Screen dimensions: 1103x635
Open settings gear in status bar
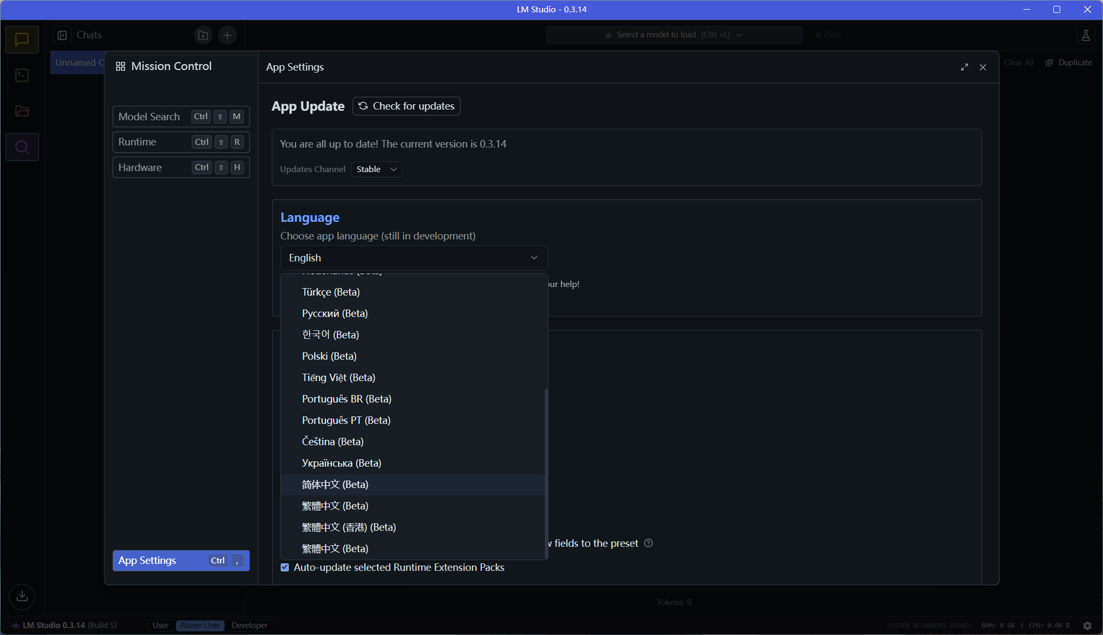1087,625
